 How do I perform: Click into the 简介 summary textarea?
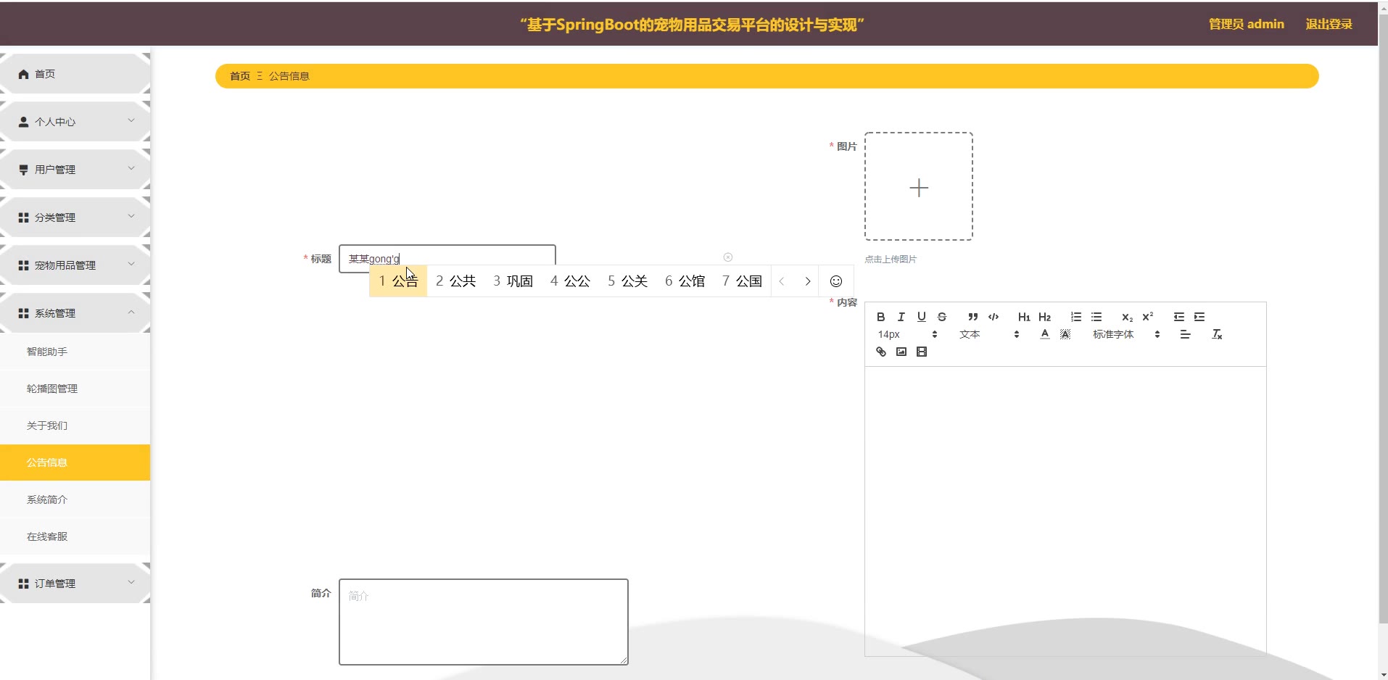[x=484, y=622]
